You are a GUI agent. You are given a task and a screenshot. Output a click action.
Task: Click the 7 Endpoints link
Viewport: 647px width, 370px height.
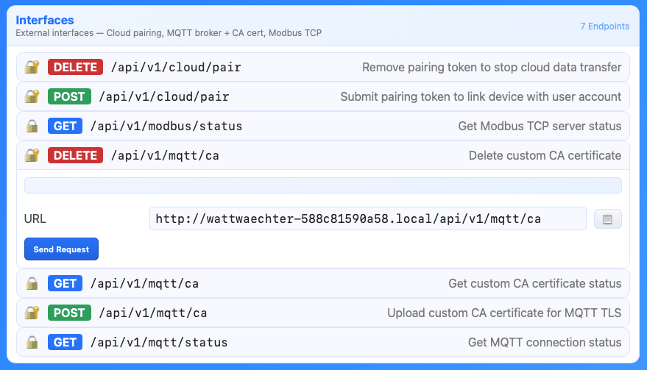[604, 26]
